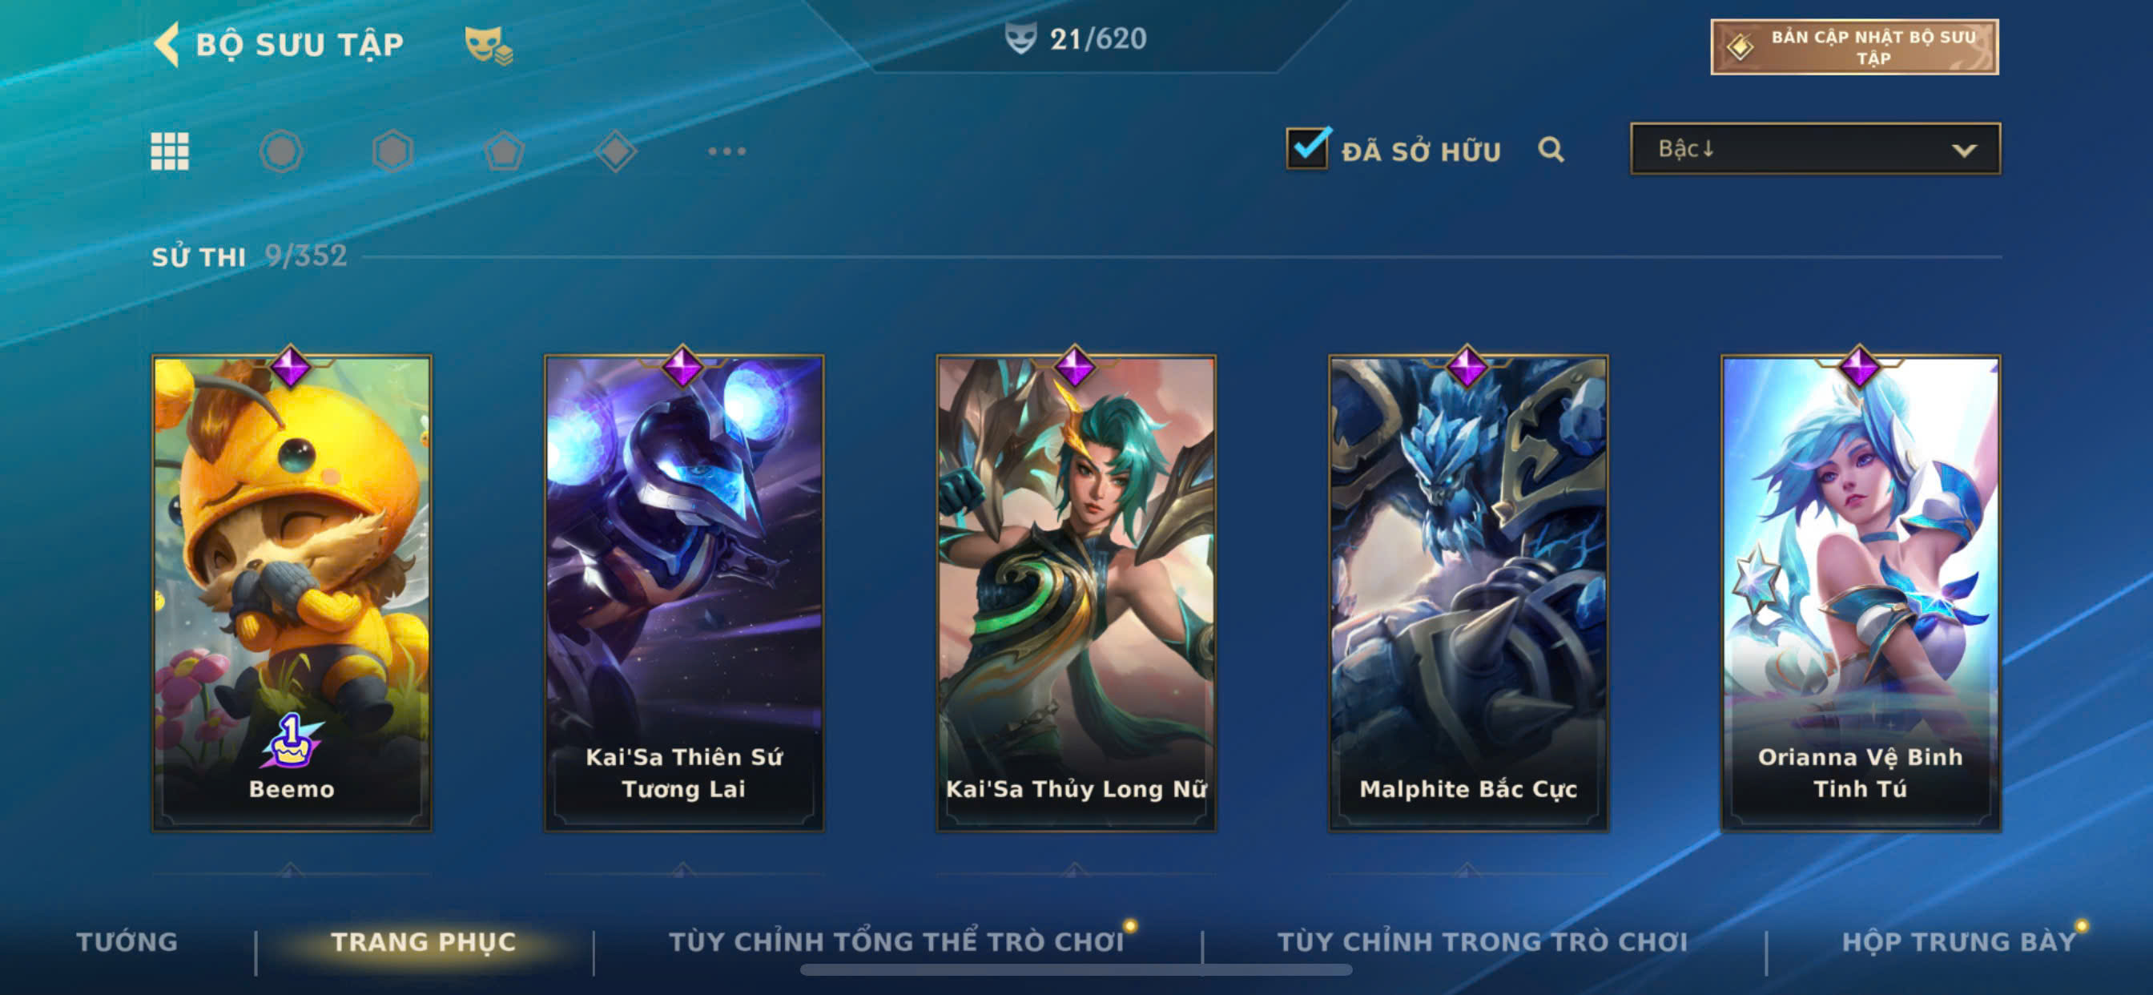Filter by the circle rarity icon

point(281,151)
